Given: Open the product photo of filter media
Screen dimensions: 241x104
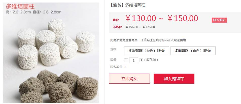Looking at the screenshot, I should tap(51, 53).
